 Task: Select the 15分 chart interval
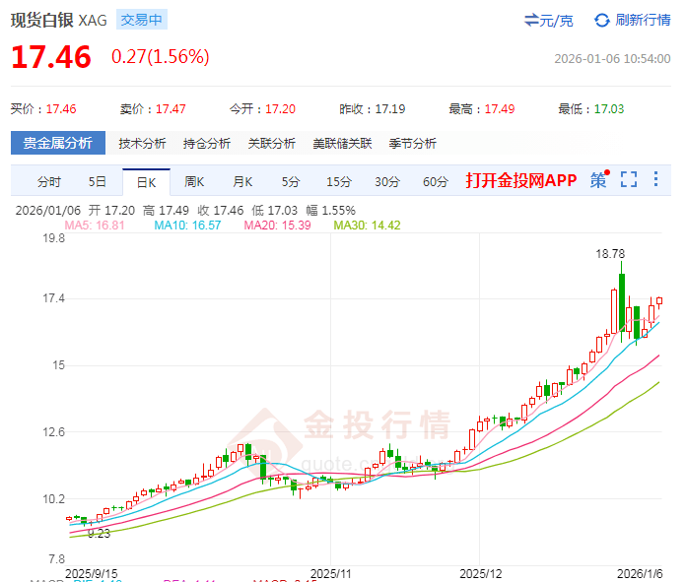coord(338,181)
